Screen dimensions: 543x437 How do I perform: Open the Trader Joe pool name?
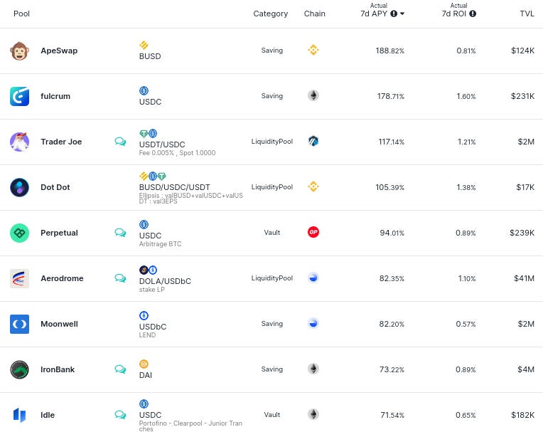pyautogui.click(x=61, y=142)
